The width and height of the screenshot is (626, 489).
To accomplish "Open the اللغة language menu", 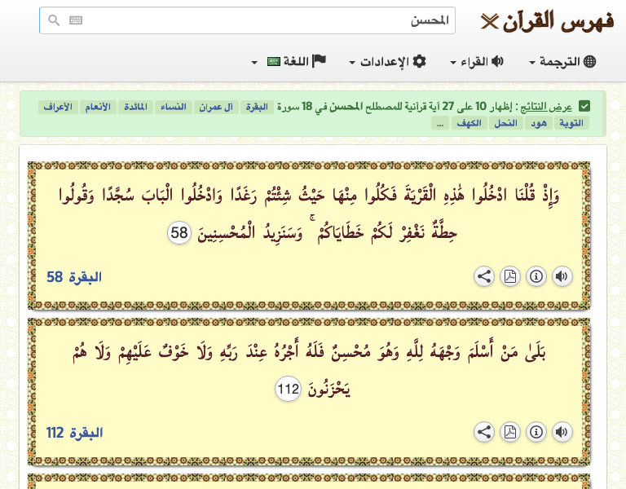I will tap(295, 62).
